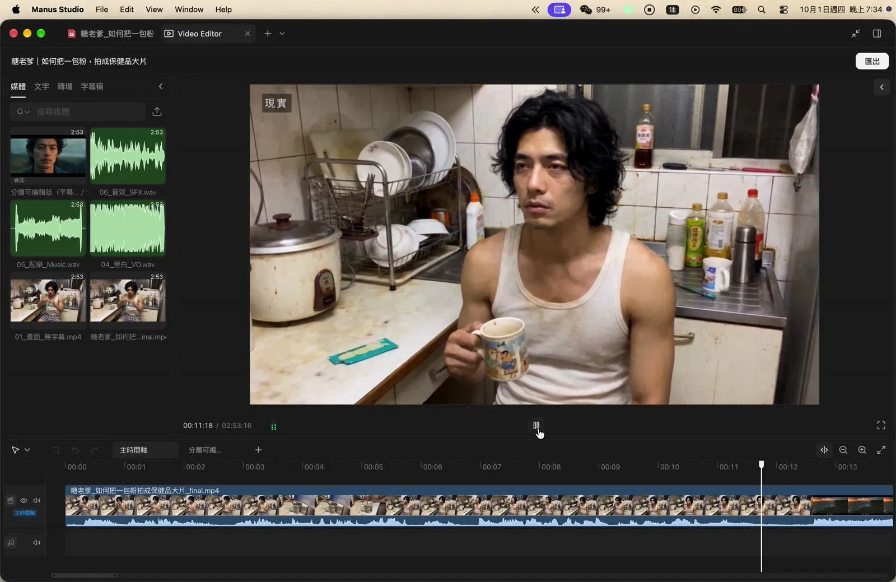The width and height of the screenshot is (896, 582).
Task: Select the 媒體 tab
Action: pyautogui.click(x=18, y=86)
